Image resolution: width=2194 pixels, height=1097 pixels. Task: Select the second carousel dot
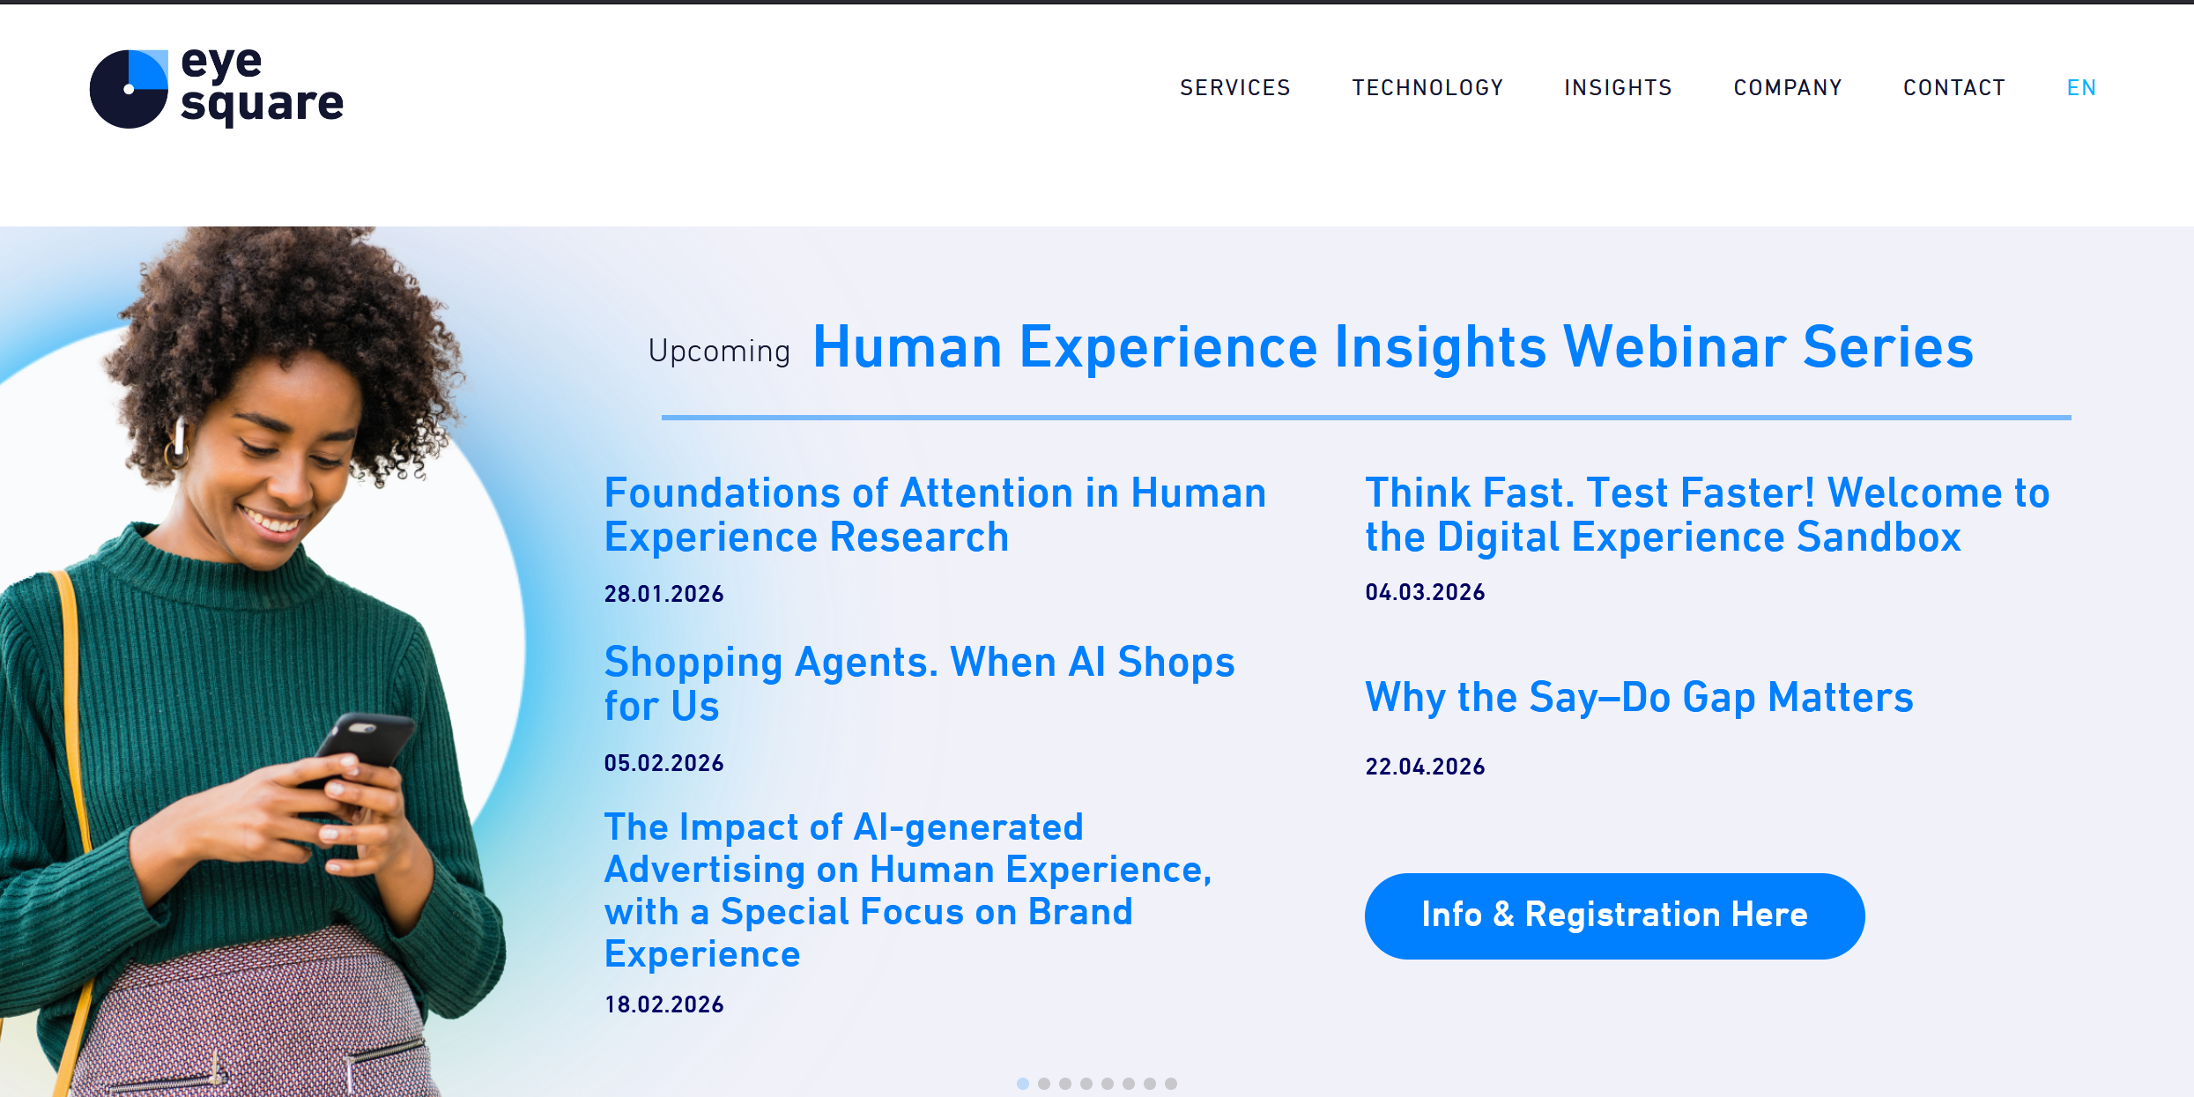coord(1043,1084)
